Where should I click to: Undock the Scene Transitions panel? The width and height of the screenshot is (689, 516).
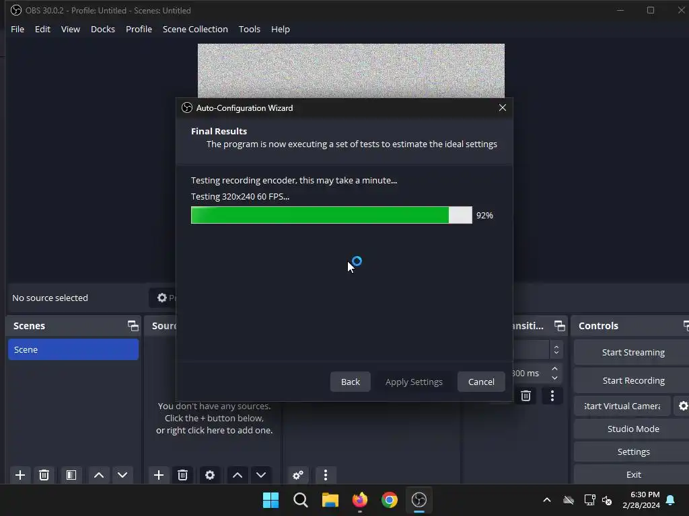coord(559,326)
